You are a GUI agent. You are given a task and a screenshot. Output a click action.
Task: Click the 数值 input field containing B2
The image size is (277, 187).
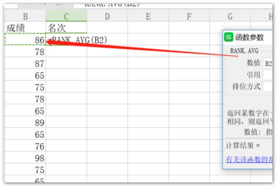[268, 63]
